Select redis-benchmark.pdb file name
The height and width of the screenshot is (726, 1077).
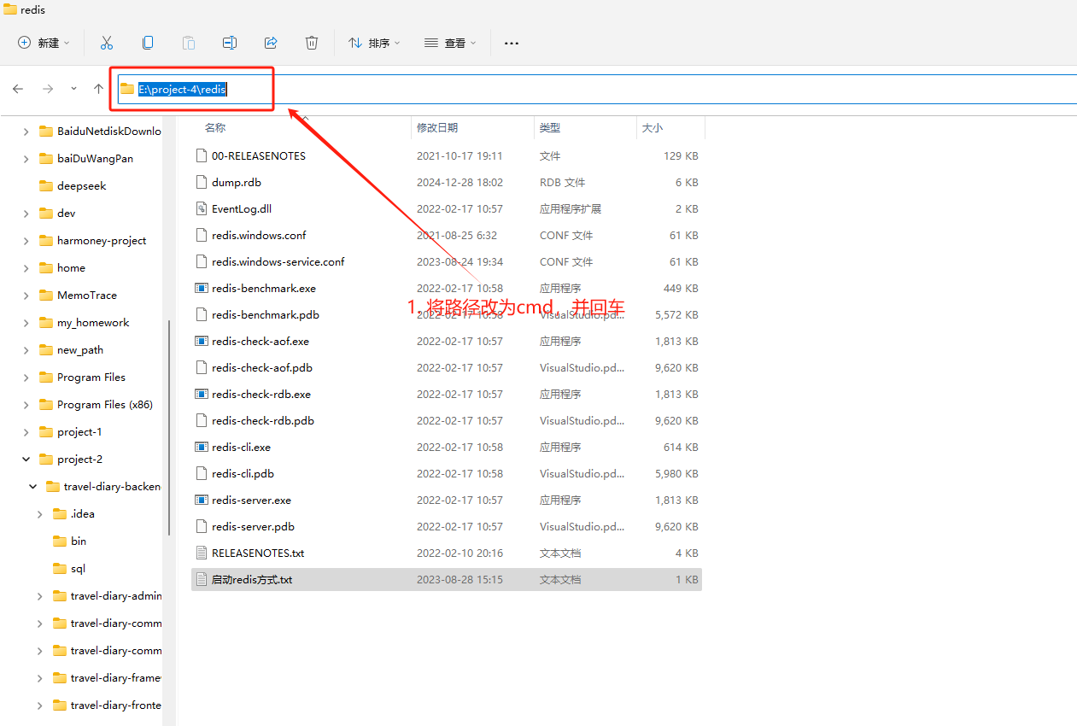click(266, 314)
